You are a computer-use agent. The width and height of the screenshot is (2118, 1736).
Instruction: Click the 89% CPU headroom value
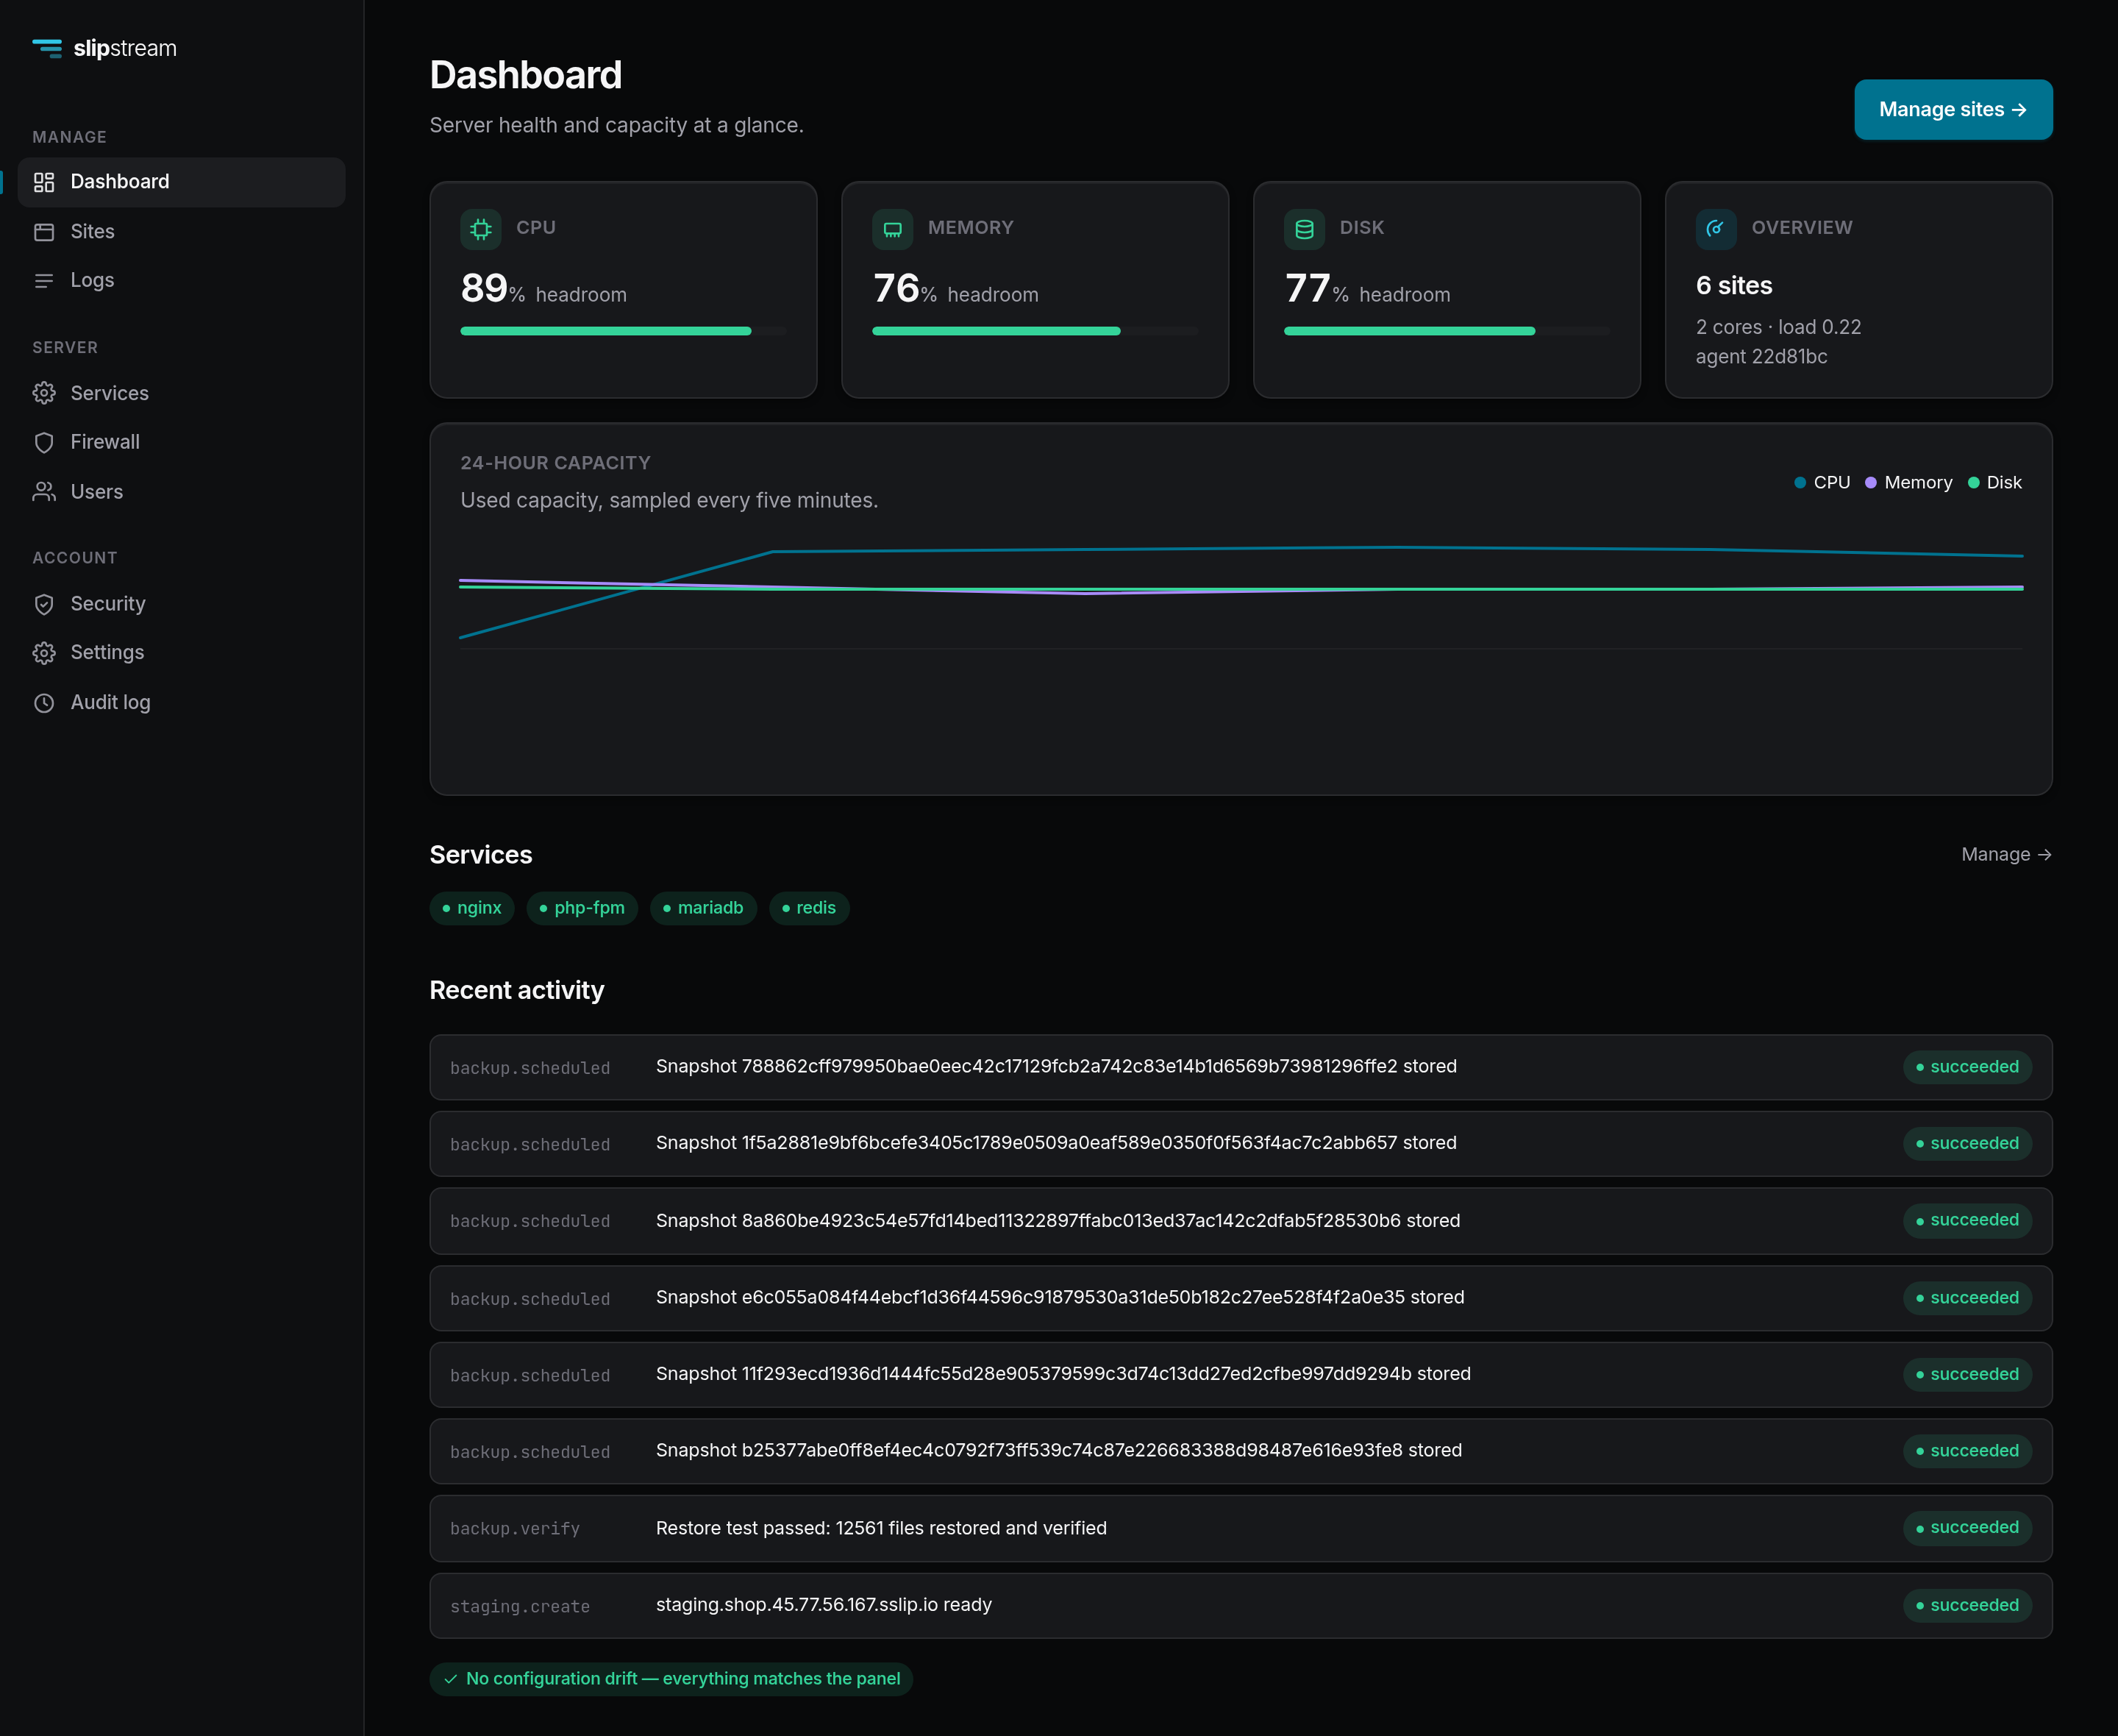493,289
